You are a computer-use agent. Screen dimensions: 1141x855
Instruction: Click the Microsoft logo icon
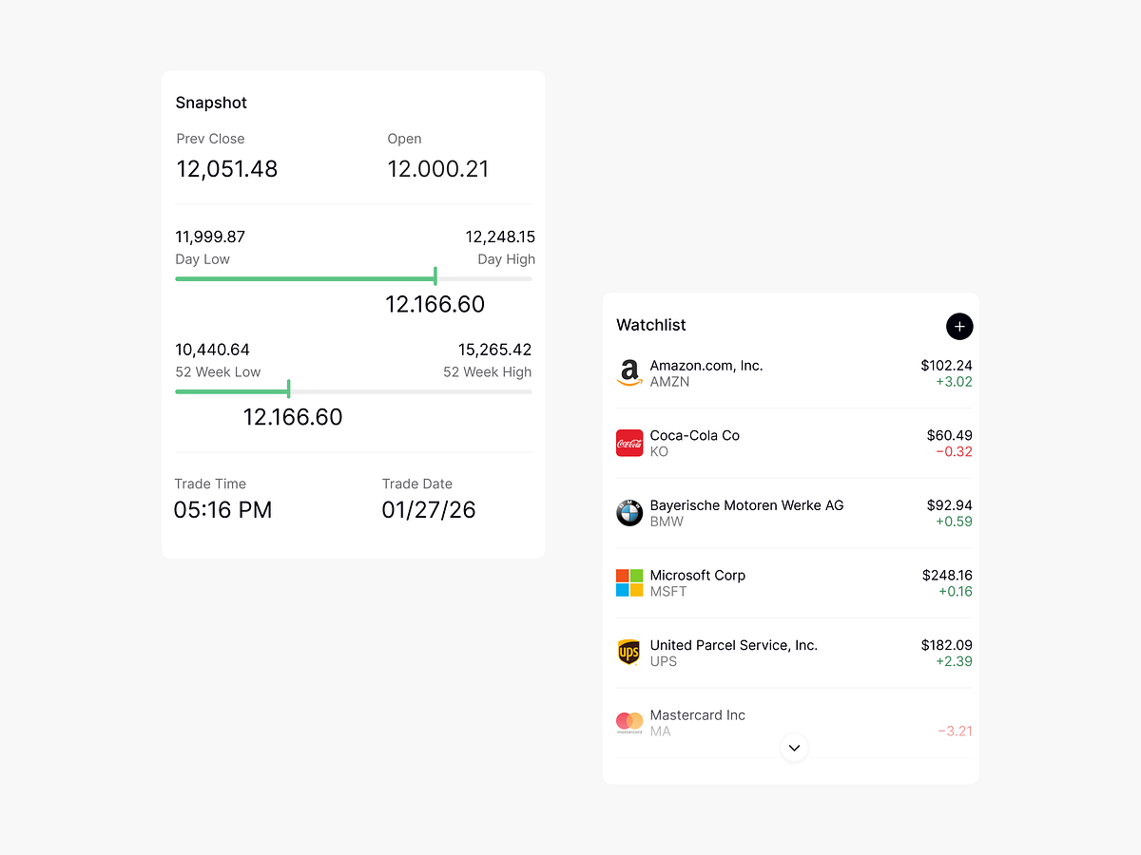[629, 582]
